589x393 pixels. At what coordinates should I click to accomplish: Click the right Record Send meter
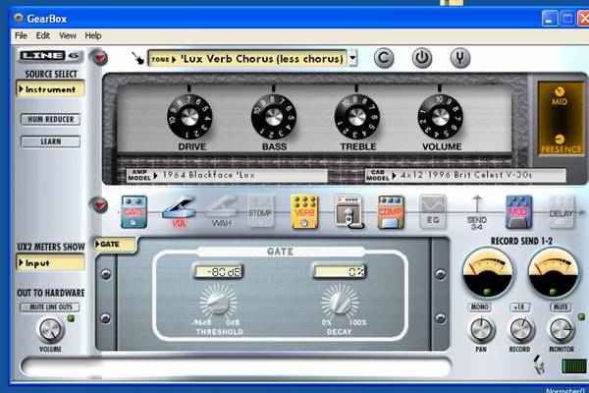(553, 273)
